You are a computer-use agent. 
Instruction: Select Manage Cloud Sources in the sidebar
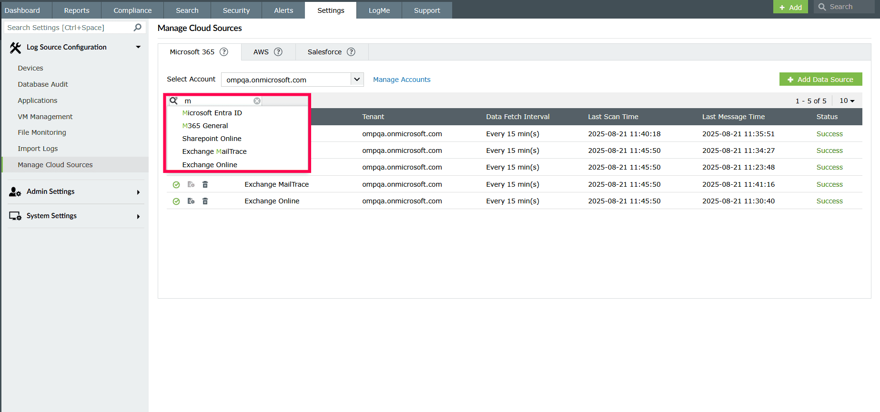click(x=75, y=165)
